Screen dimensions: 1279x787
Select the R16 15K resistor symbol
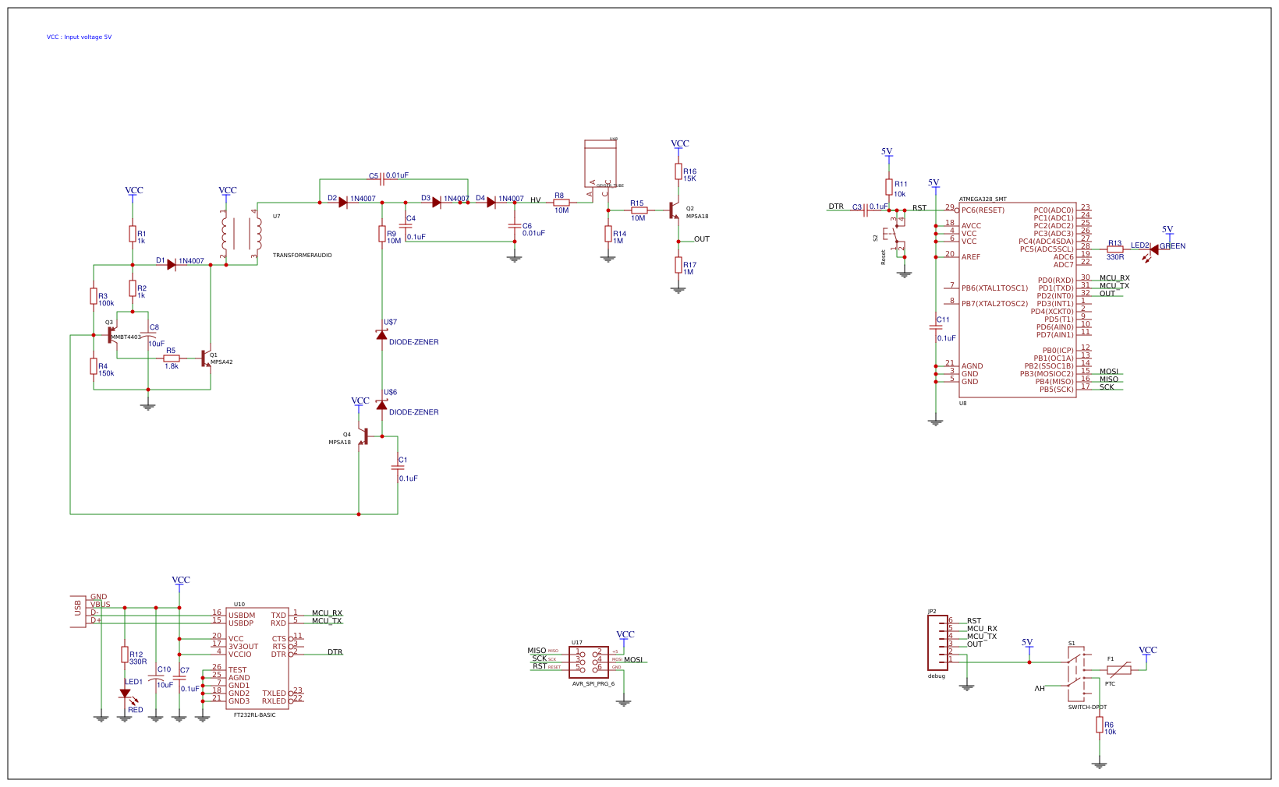pyautogui.click(x=678, y=171)
